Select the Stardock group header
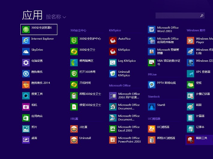The height and width of the screenshot is (159, 213). coord(154,97)
